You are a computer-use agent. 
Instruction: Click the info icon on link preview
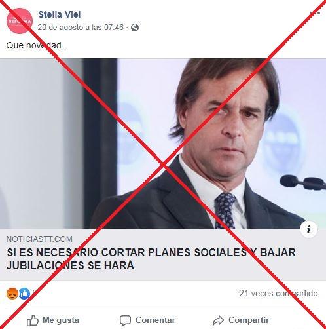pos(308,229)
